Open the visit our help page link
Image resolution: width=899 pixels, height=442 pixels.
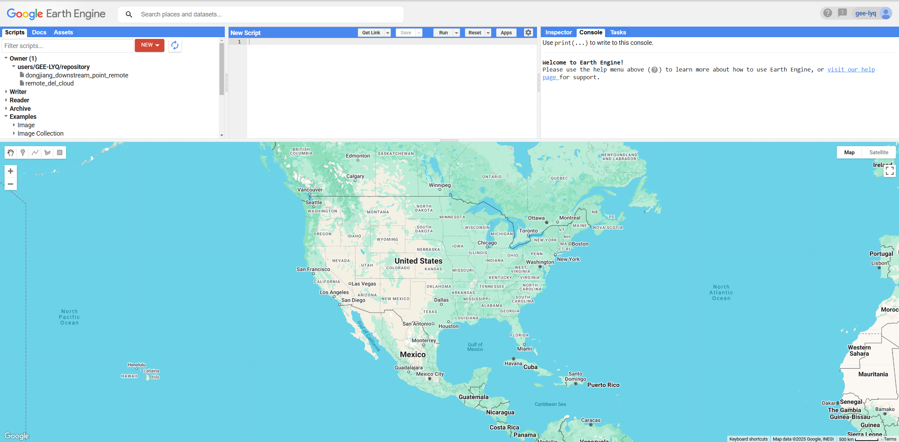click(x=851, y=69)
